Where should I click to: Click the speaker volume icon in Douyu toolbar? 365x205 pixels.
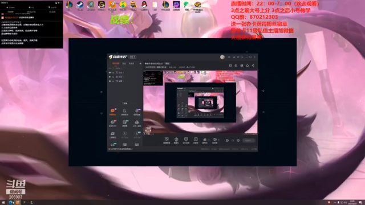[214, 140]
